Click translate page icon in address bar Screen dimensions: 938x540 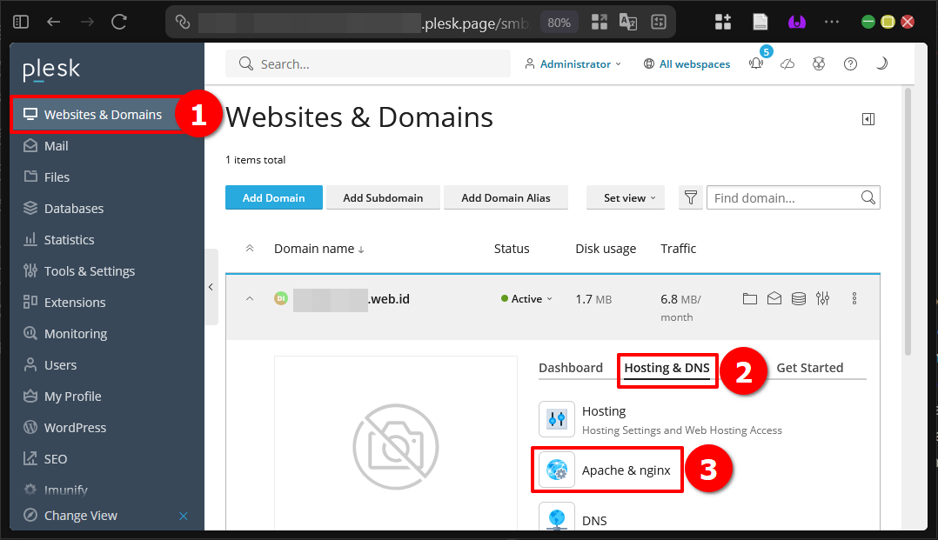coord(628,22)
